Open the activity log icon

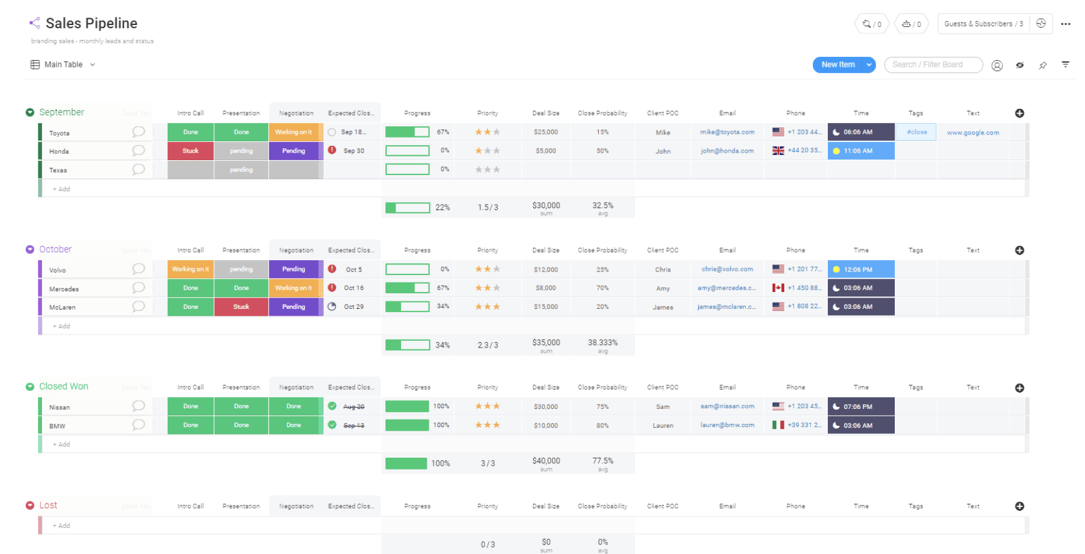pyautogui.click(x=1041, y=23)
